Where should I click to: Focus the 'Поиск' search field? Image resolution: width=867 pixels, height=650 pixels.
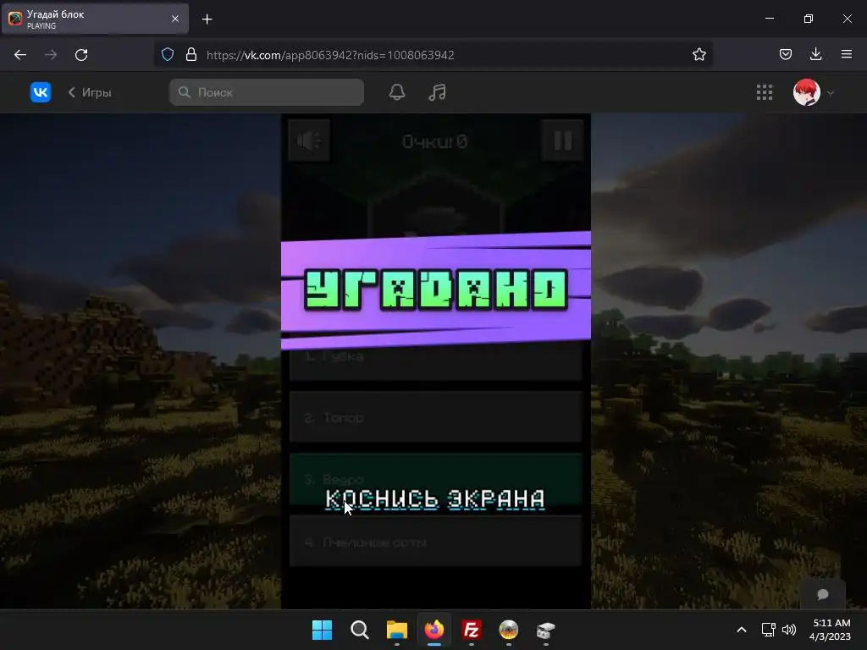pyautogui.click(x=267, y=92)
